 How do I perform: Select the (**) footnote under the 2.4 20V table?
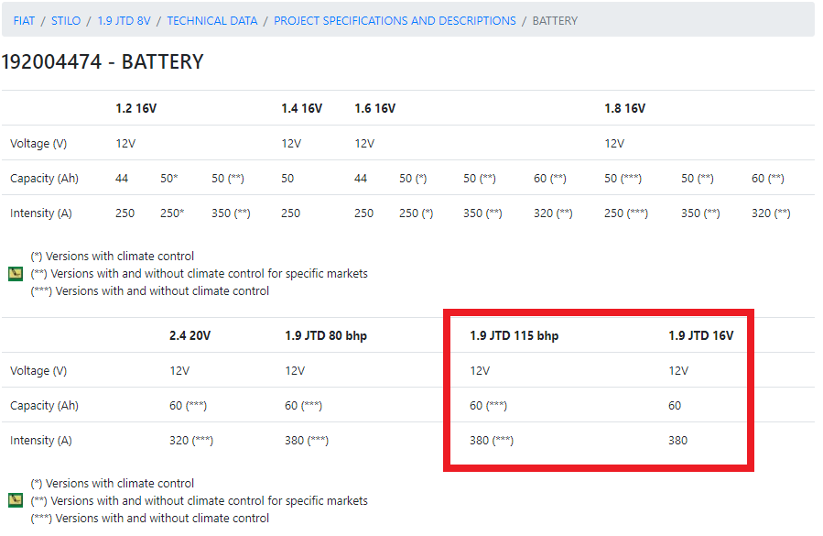(200, 501)
